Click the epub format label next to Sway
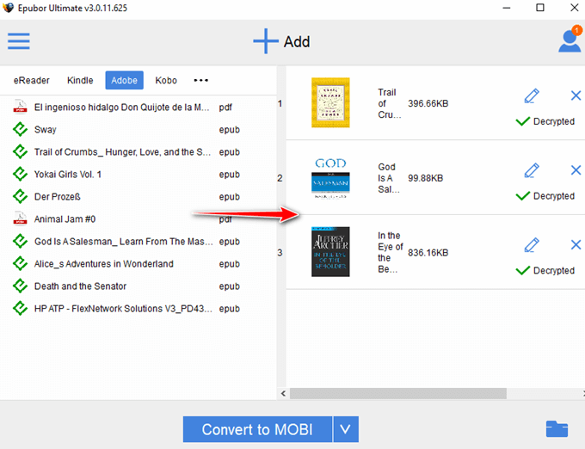 (x=229, y=129)
